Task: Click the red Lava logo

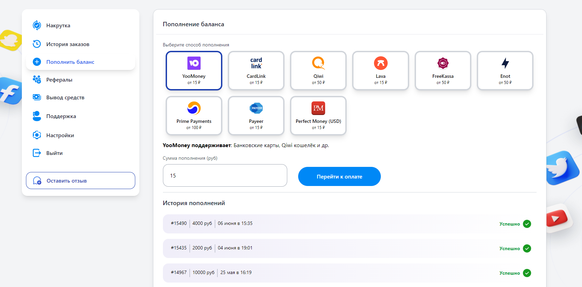Action: 380,63
